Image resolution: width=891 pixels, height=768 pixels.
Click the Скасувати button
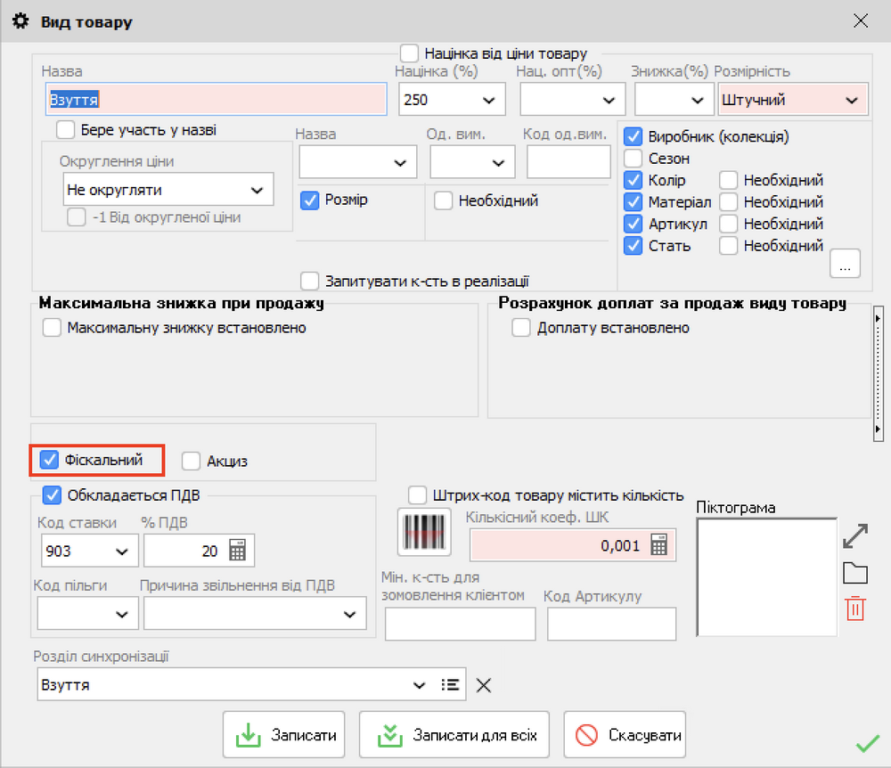629,736
